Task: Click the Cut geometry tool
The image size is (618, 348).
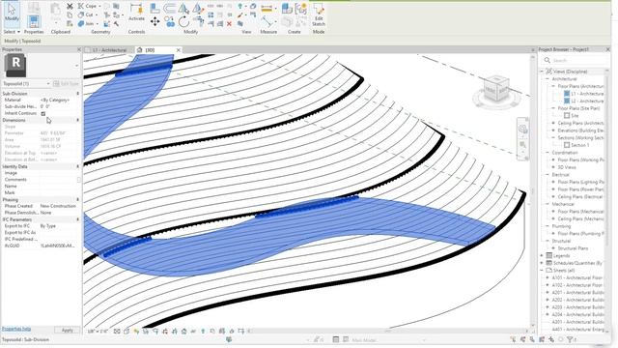Action: coord(86,15)
